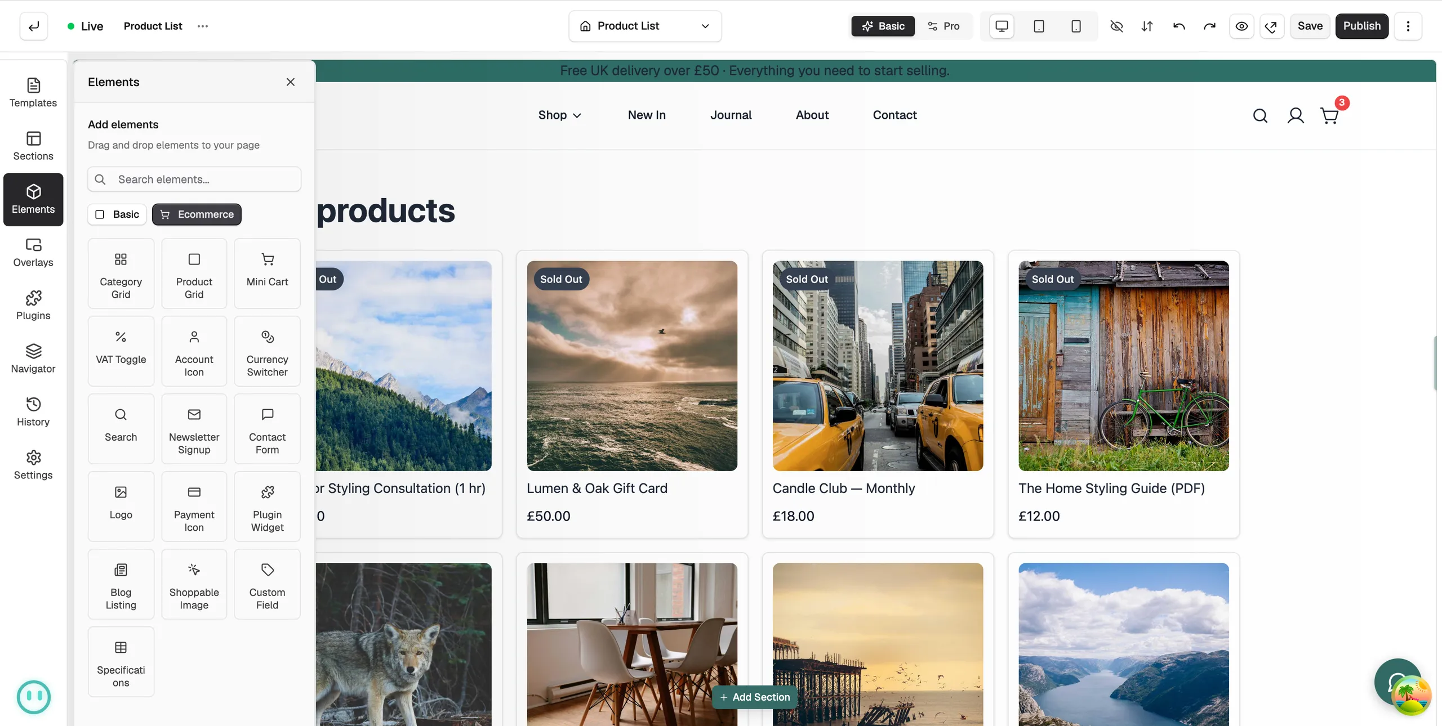The image size is (1442, 726).
Task: Undo the last change
Action: (x=1179, y=26)
